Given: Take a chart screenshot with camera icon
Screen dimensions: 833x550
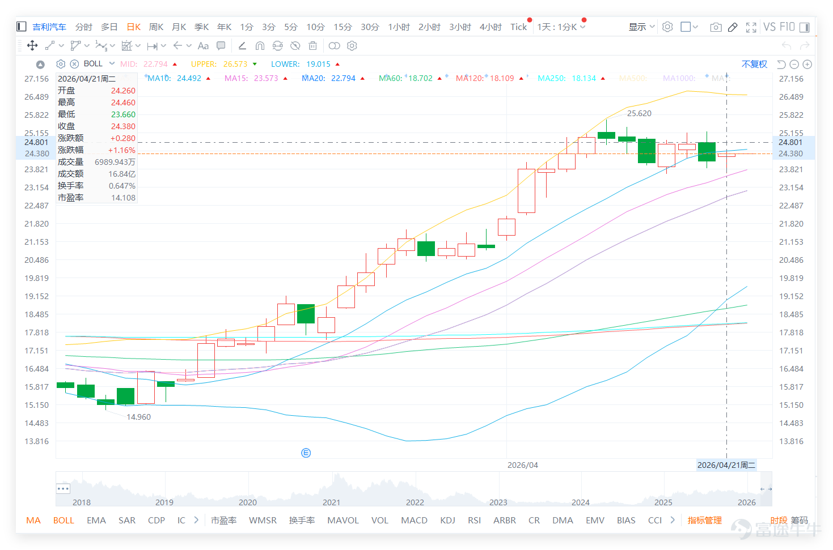Looking at the screenshot, I should (x=716, y=27).
